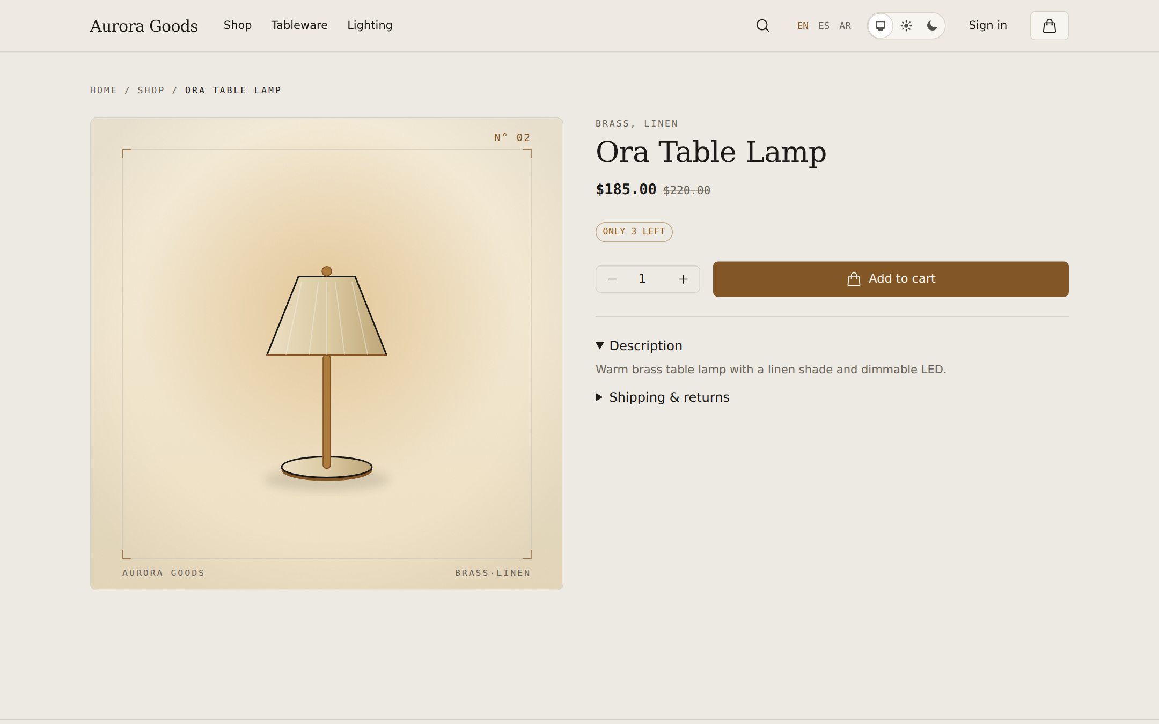Go to HOME breadcrumb

[x=104, y=90]
